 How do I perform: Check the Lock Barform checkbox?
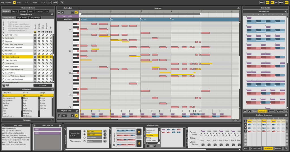pos(191,142)
